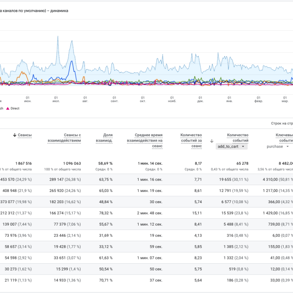This screenshot has width=293, height=293.
Task: Click the sort arrow beside Сеансы header
Action: (15, 135)
